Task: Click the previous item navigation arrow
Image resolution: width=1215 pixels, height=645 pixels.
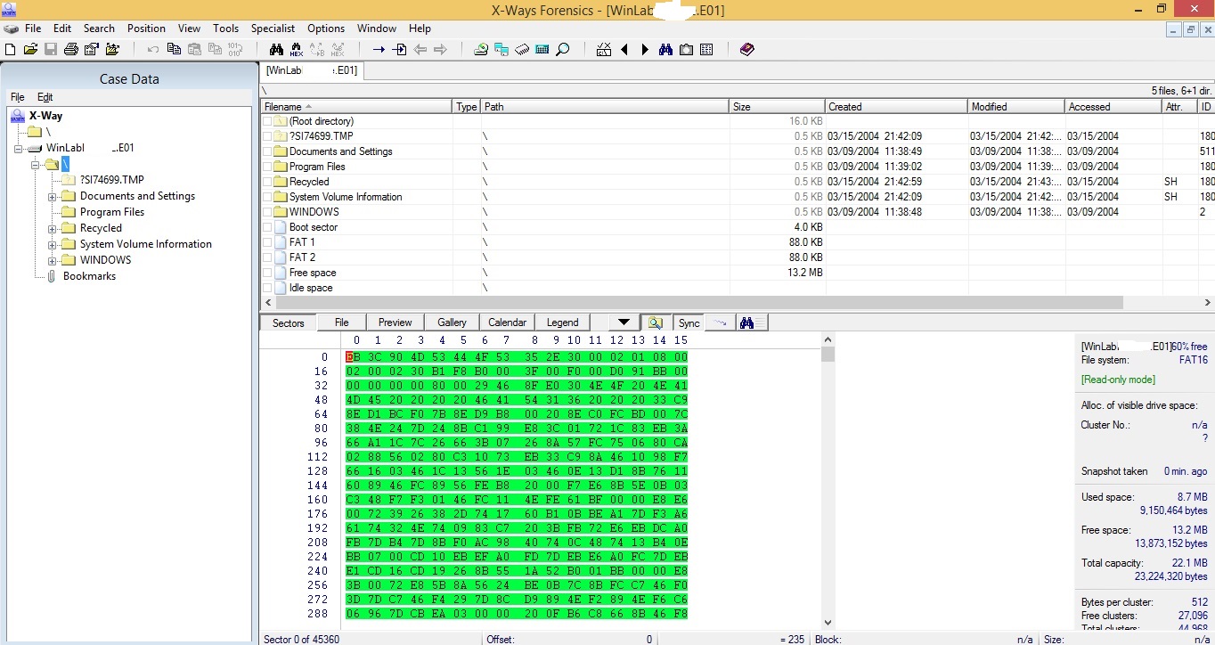Action: (624, 49)
